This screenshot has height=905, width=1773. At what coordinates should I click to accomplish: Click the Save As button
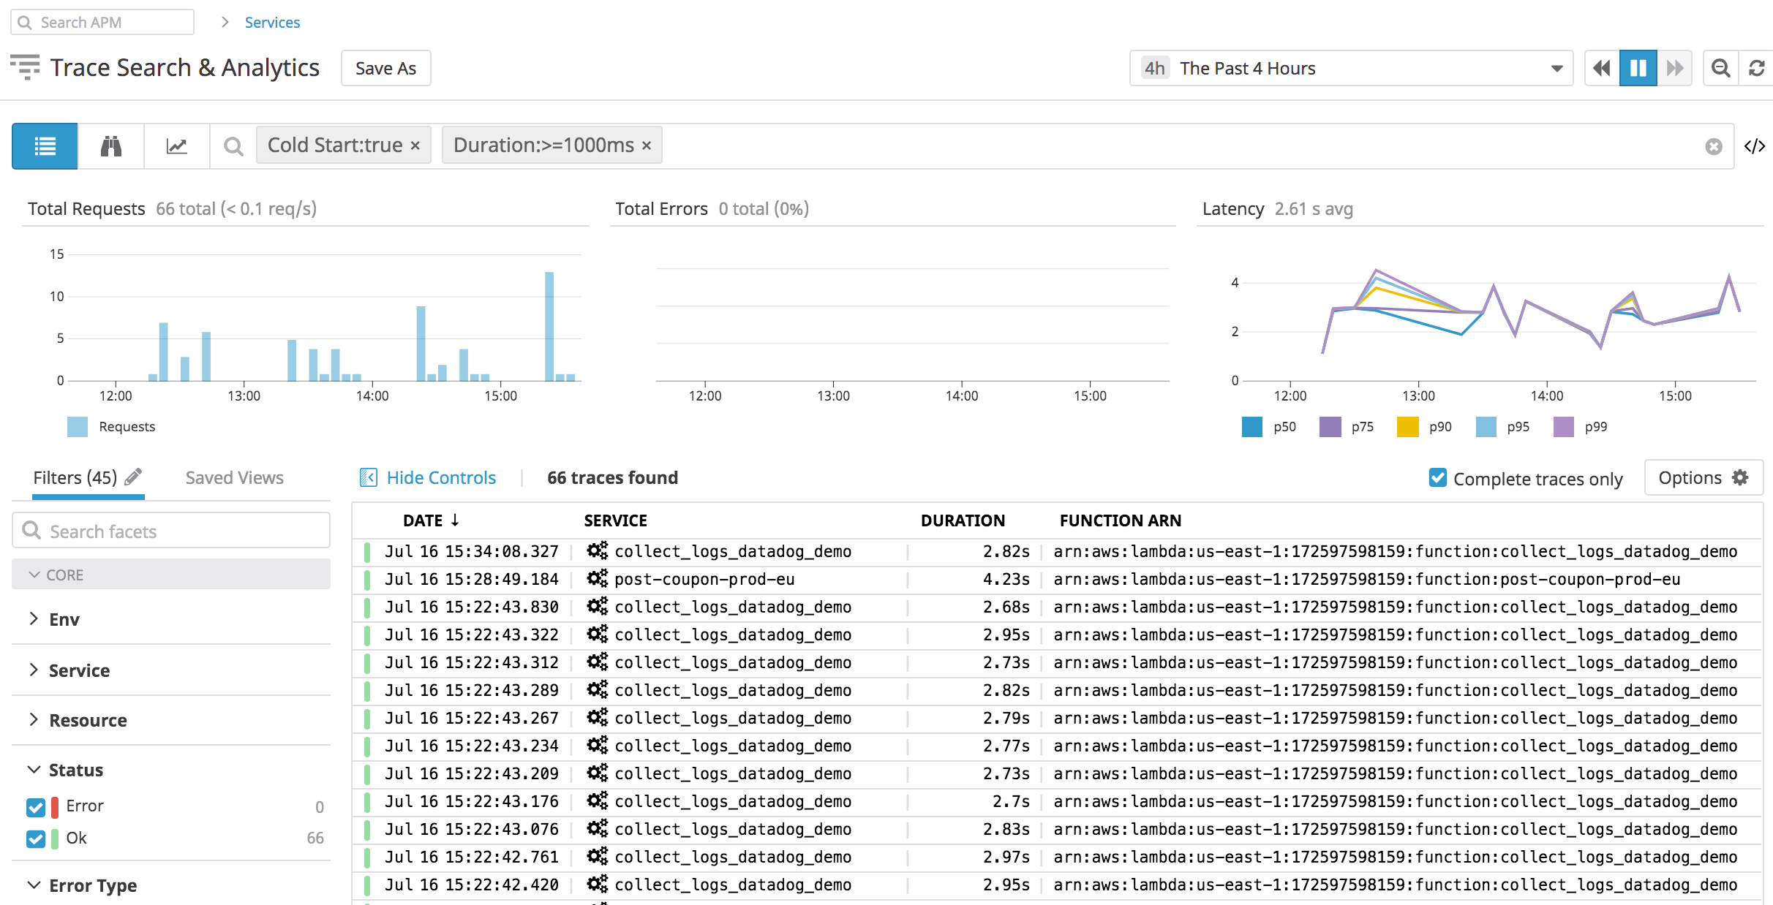pyautogui.click(x=385, y=67)
